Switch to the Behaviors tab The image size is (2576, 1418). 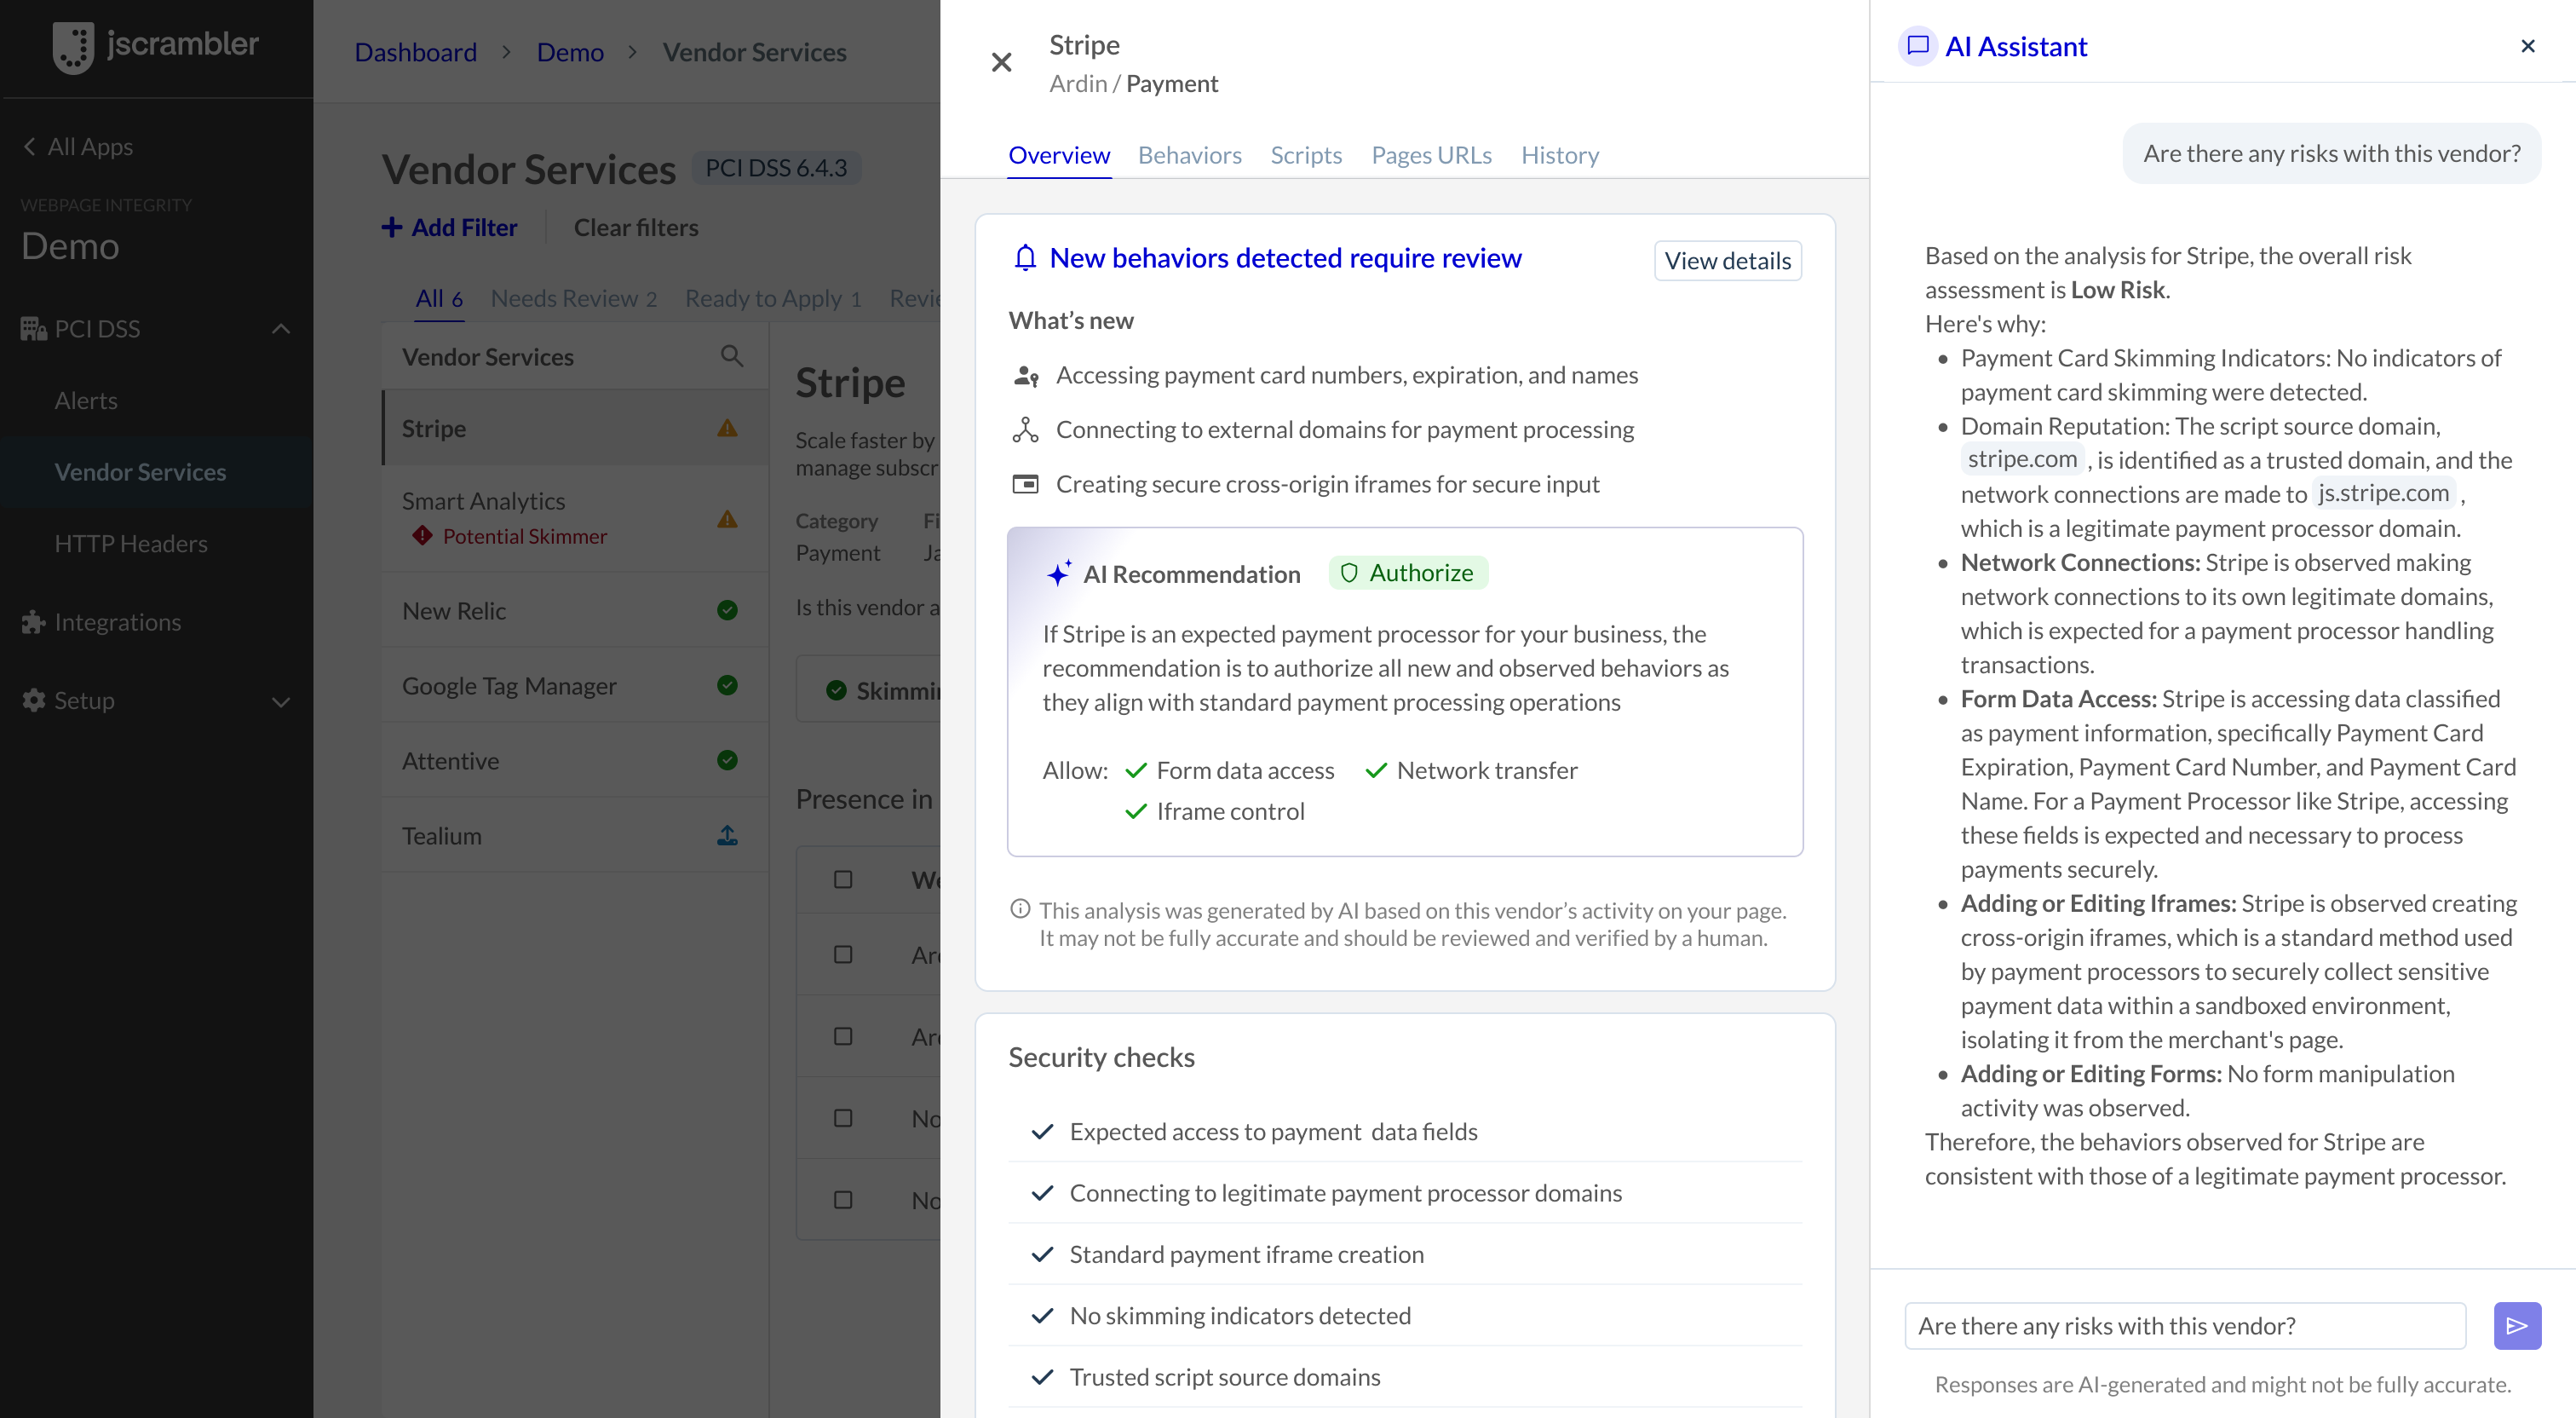point(1189,155)
